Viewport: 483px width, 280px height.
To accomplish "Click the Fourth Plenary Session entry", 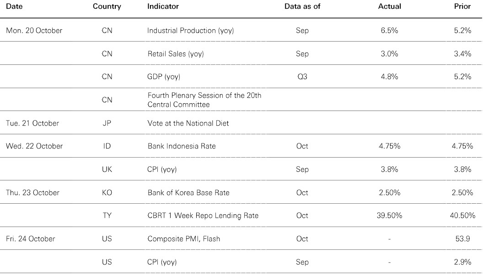I will point(204,100).
